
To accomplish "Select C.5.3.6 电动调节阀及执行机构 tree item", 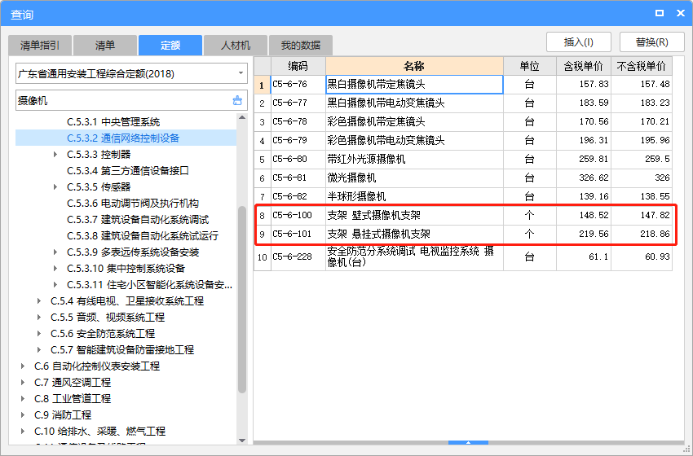I will [x=133, y=204].
